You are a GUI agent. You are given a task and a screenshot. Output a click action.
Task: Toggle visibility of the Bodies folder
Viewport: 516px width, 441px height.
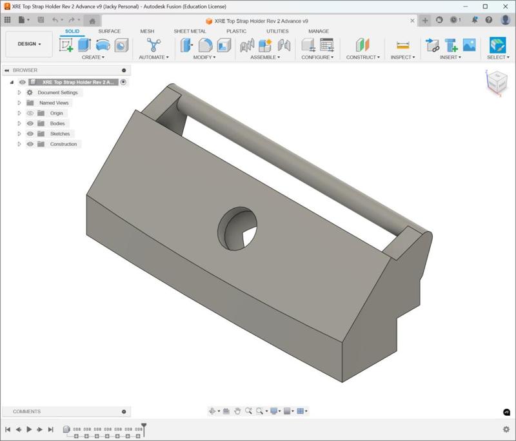click(x=30, y=123)
